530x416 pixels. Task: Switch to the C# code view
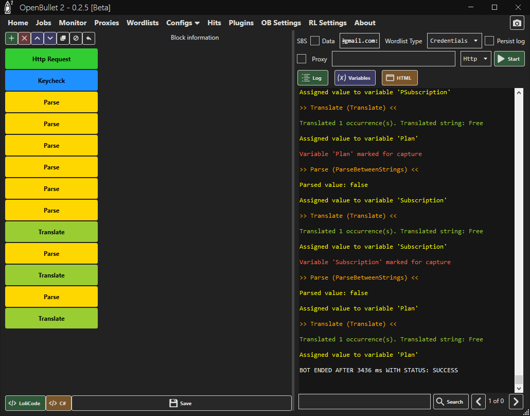pos(59,403)
